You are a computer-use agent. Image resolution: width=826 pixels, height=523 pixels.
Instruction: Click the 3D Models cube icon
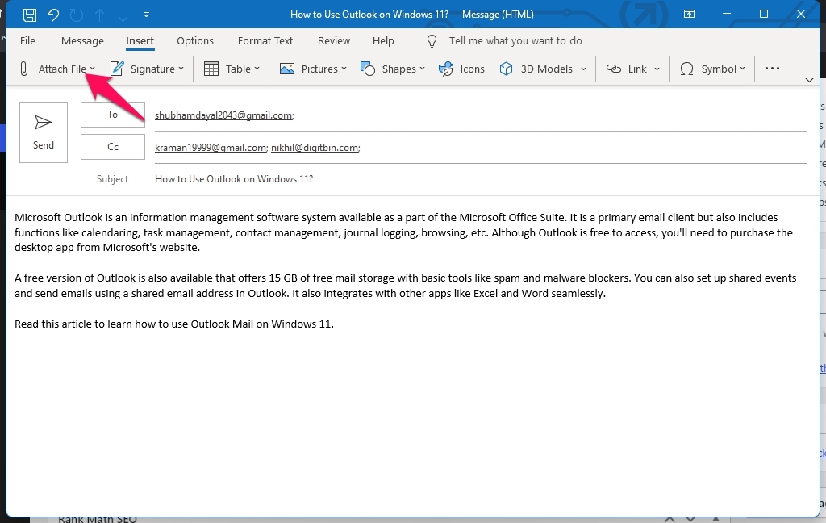507,69
